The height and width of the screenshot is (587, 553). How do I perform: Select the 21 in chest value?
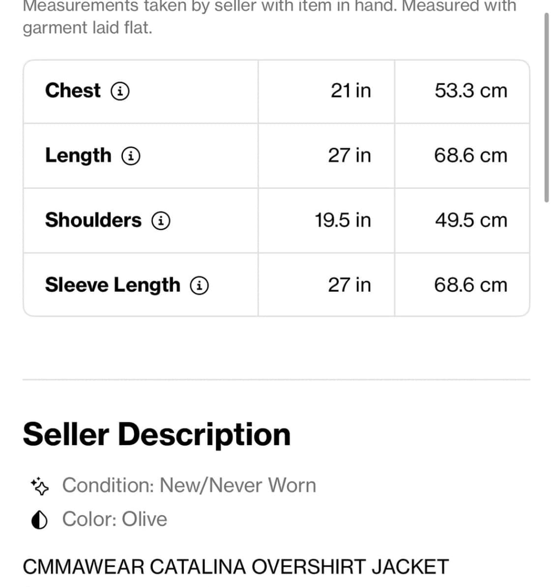point(350,91)
